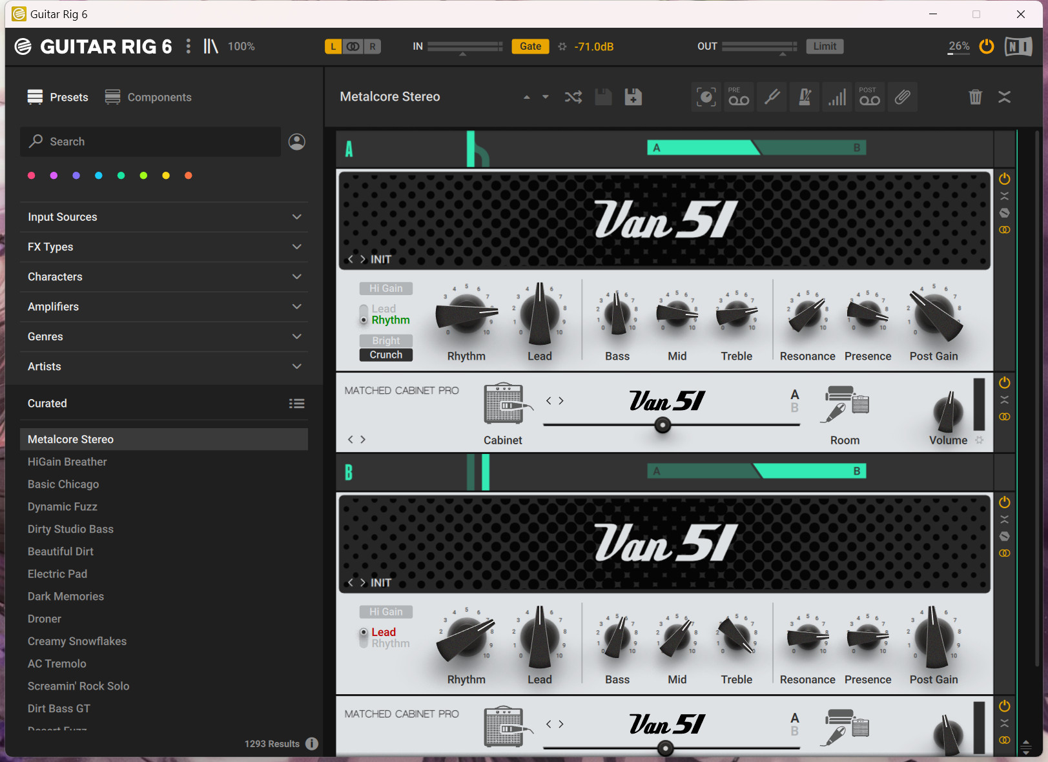This screenshot has height=762, width=1048.
Task: Open the NI logo about screen
Action: (1018, 46)
